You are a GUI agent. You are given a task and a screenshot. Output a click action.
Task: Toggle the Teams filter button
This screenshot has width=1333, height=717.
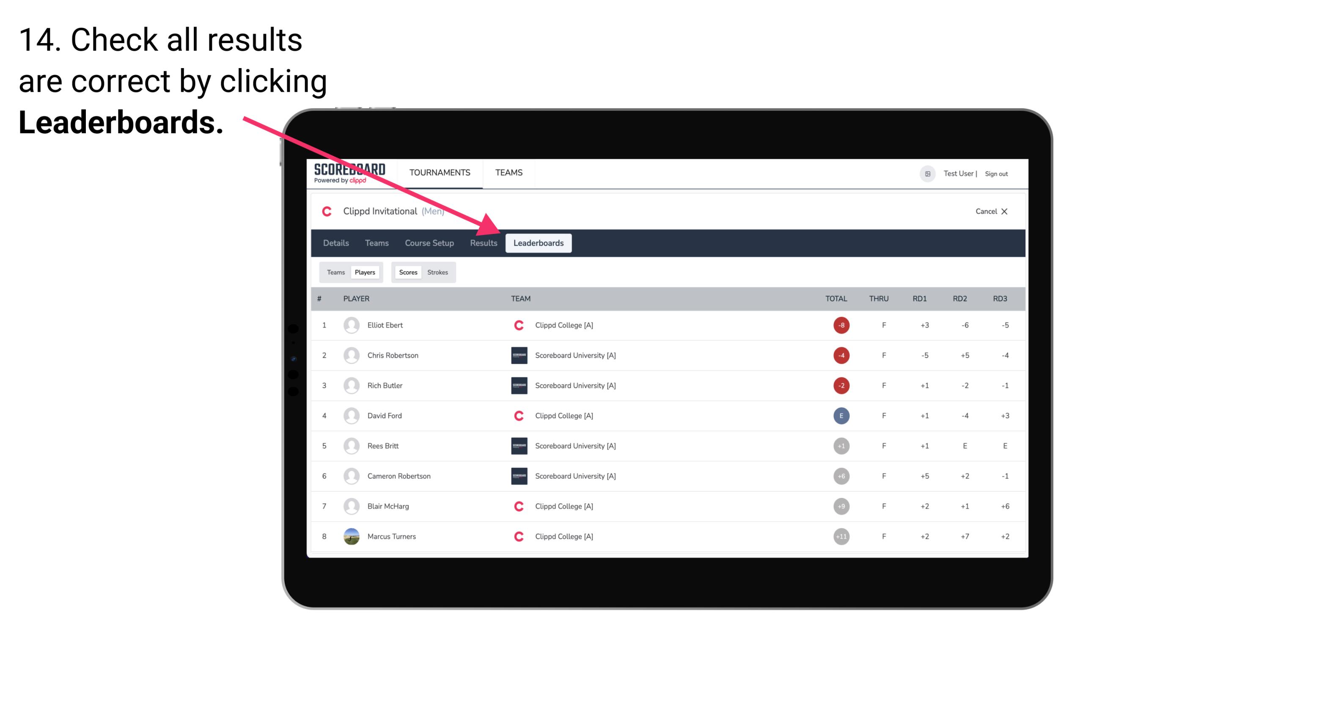coord(334,272)
